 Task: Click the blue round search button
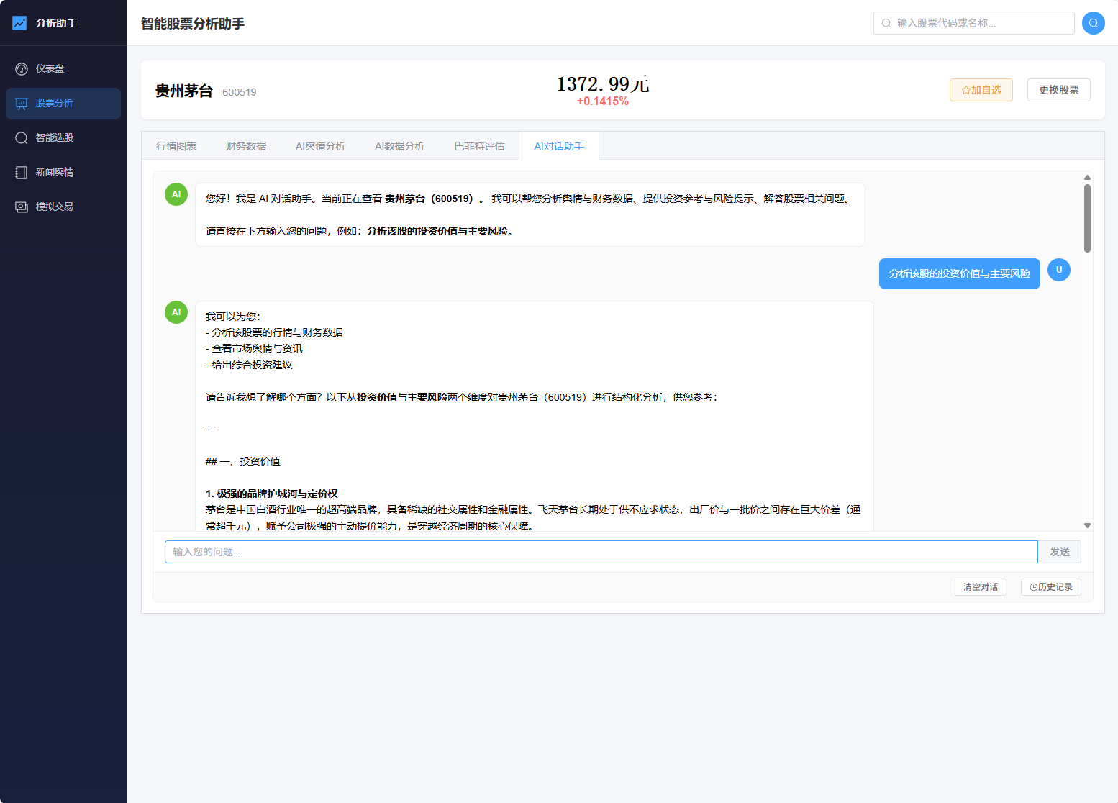click(x=1094, y=23)
